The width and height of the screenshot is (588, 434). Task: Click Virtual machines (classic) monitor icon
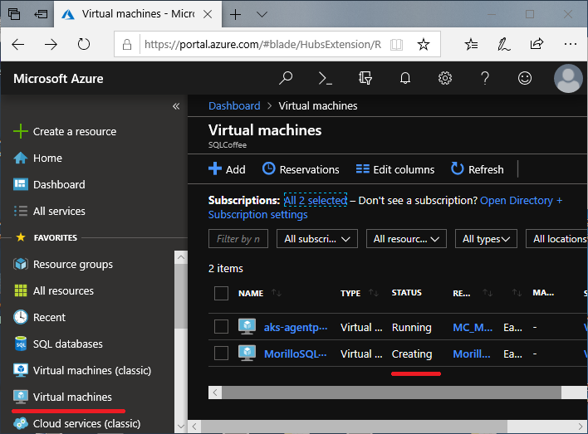click(21, 370)
